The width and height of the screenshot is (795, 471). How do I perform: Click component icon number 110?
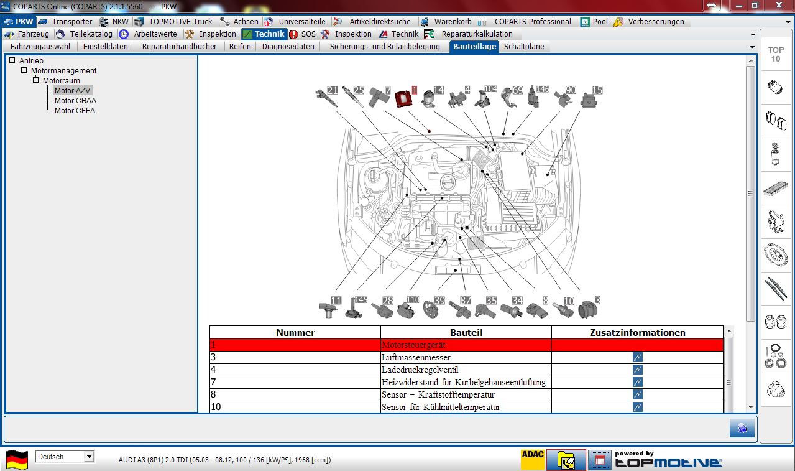408,307
